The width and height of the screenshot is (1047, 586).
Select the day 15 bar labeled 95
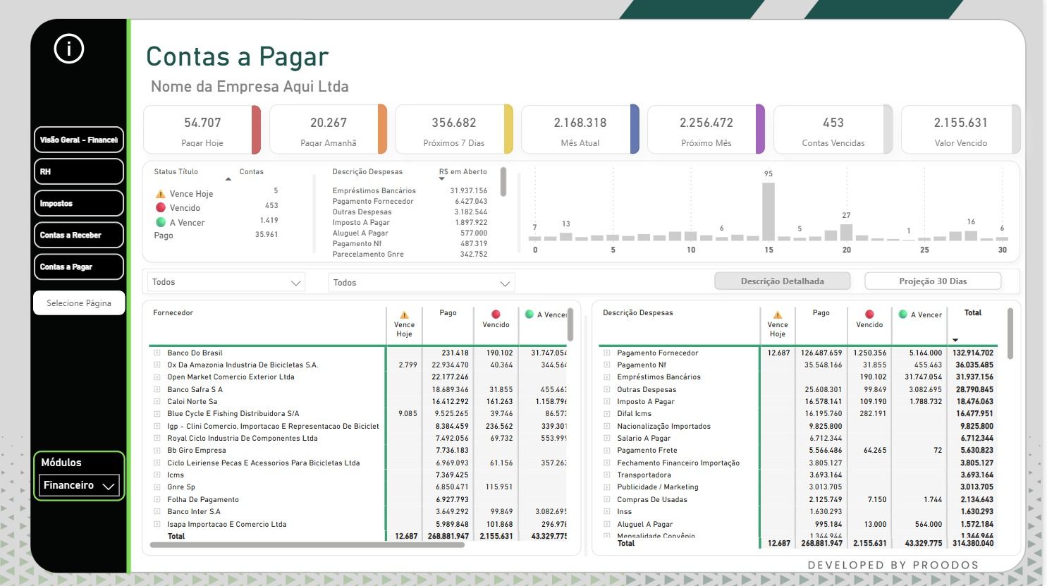tap(769, 212)
